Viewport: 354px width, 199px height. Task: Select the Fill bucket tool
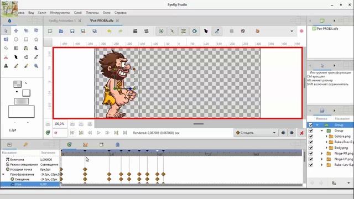pyautogui.click(x=26, y=57)
